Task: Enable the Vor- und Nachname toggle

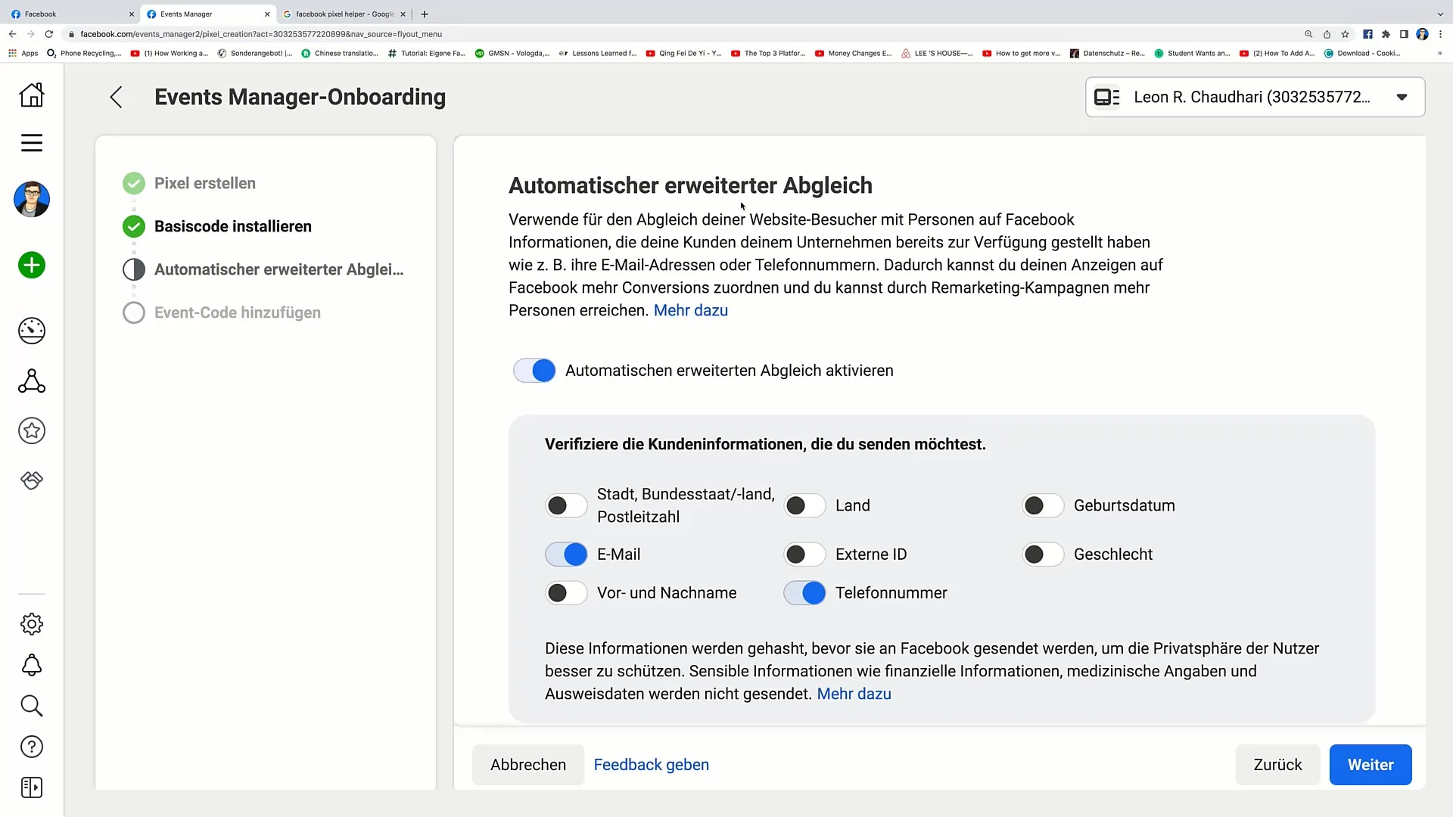Action: pos(566,593)
